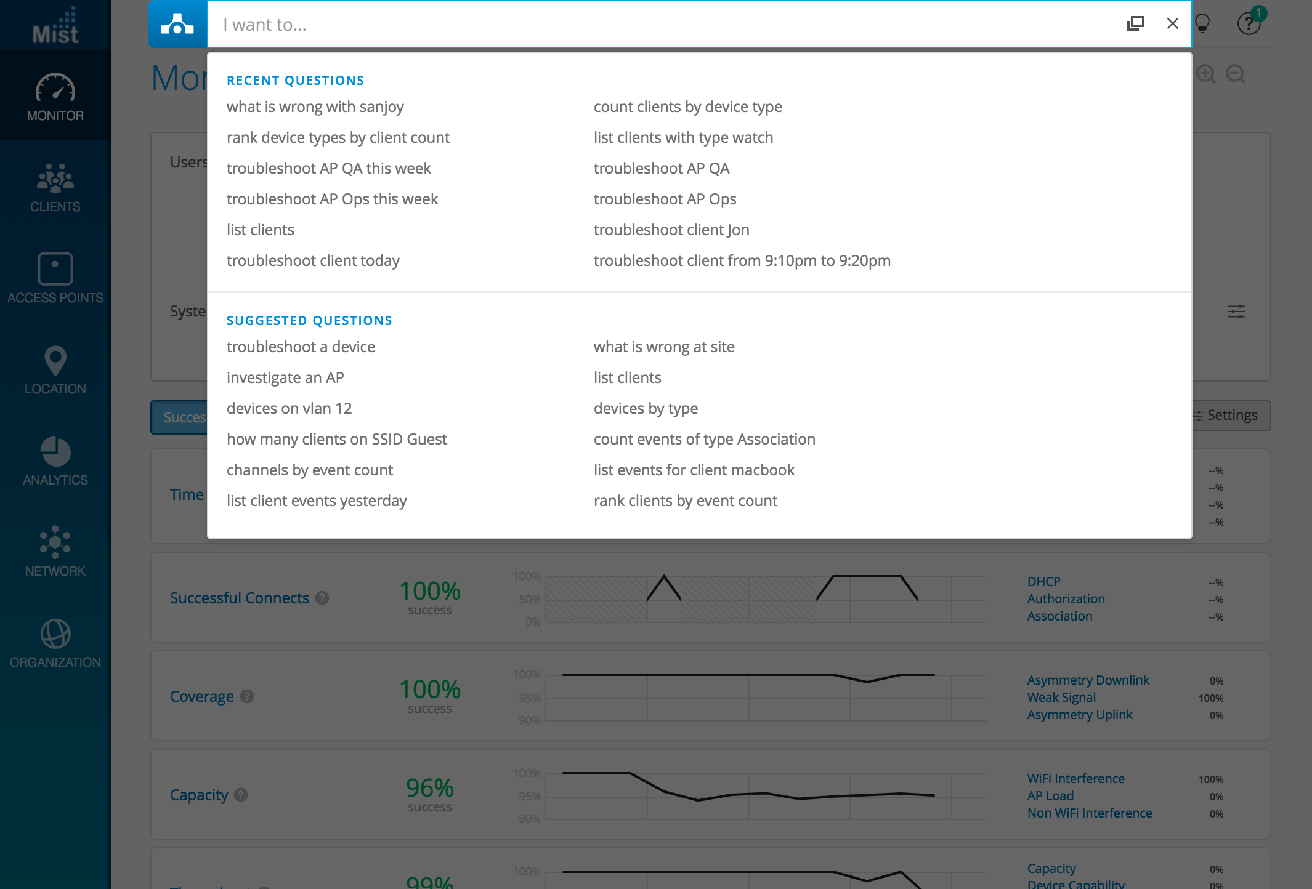Click the WiFi Interference classifier link

pyautogui.click(x=1075, y=779)
